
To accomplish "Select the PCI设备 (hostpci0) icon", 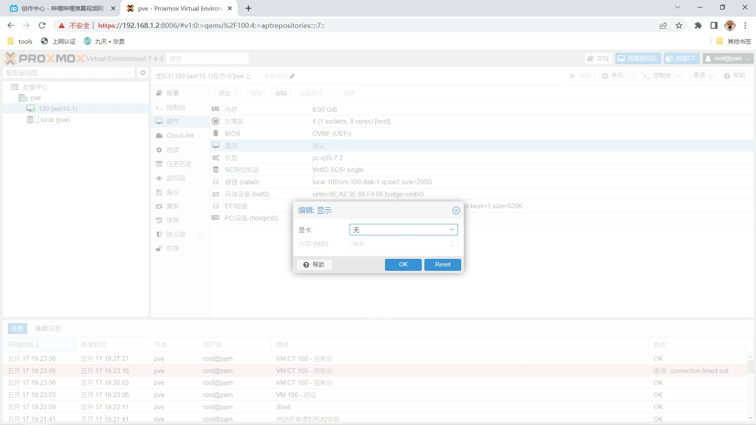I will (x=215, y=218).
